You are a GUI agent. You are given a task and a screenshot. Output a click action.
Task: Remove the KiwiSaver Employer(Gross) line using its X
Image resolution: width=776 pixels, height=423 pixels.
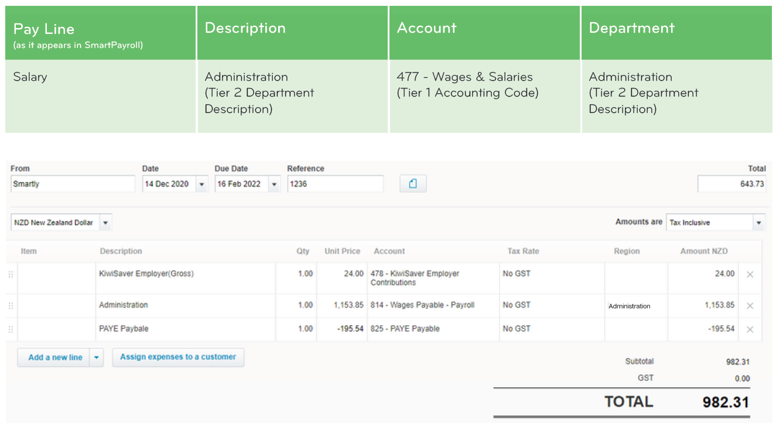[x=750, y=273]
